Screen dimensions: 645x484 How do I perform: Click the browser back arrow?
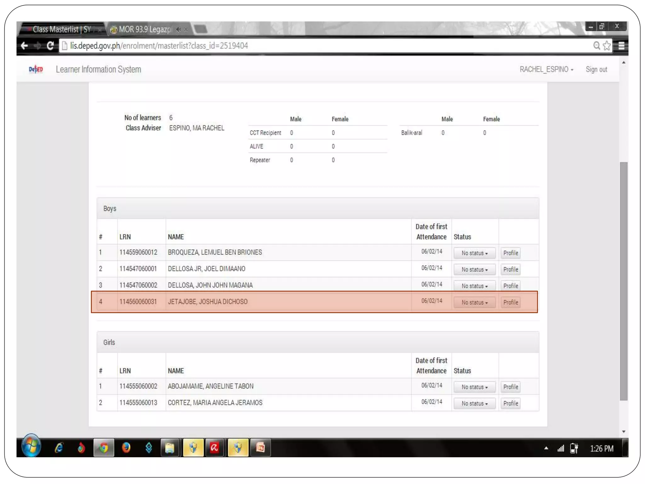click(24, 46)
